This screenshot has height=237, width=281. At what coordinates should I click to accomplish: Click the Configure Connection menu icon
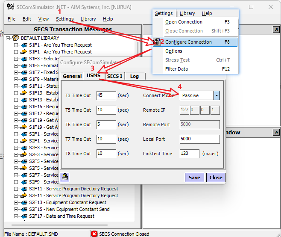[157, 42]
